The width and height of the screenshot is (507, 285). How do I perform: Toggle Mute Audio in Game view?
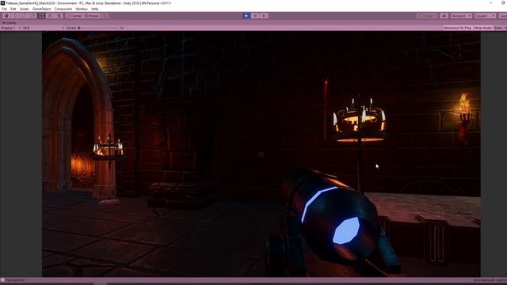point(482,28)
